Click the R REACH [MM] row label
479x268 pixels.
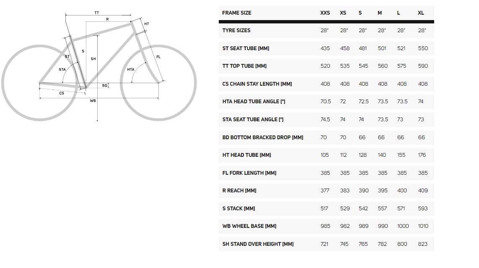[x=239, y=191]
